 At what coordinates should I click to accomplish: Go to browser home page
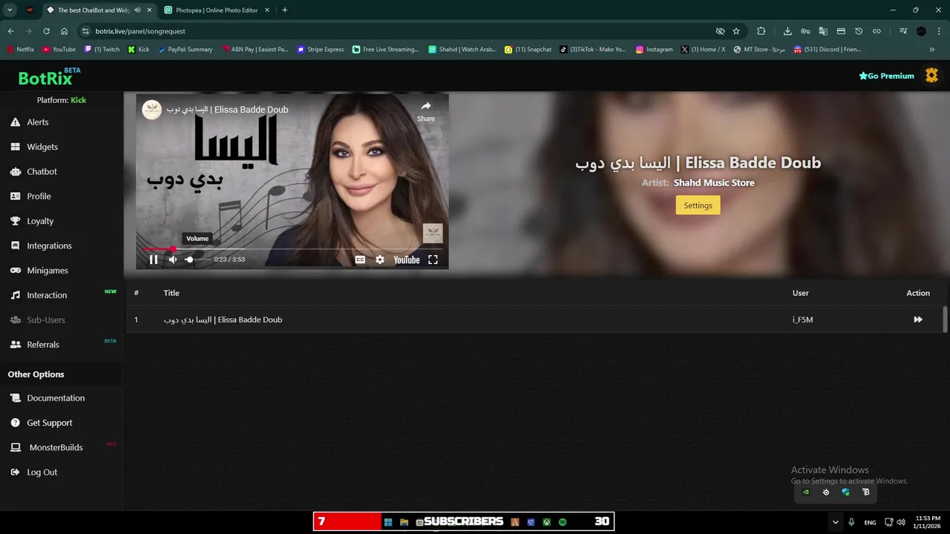[x=65, y=31]
